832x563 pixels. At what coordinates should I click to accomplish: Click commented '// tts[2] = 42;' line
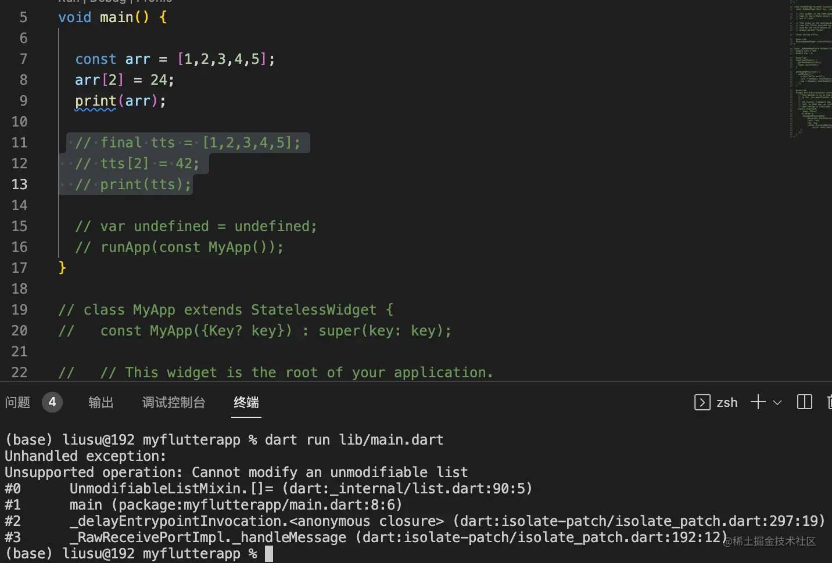[x=137, y=163]
